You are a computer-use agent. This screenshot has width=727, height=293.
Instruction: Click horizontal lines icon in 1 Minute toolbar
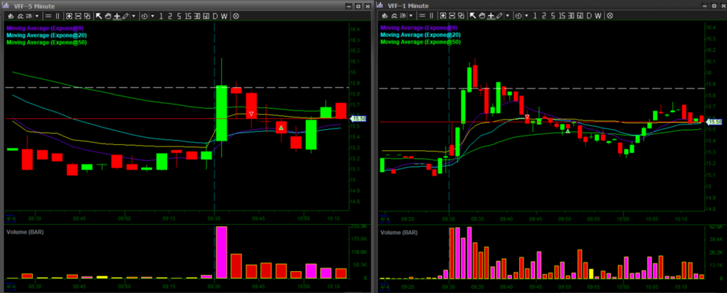coord(422,16)
